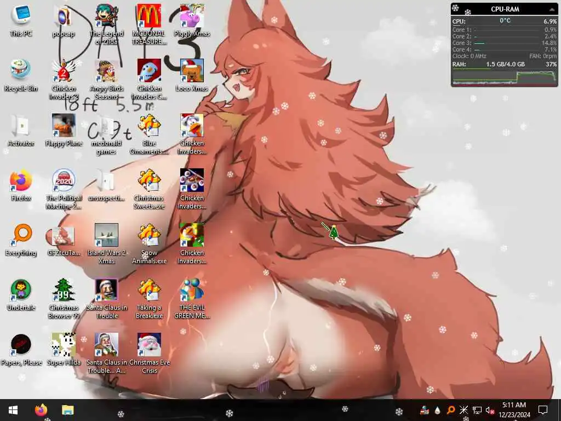
Task: Select the Chicken Invaders 2 shortcut
Action: (x=64, y=80)
